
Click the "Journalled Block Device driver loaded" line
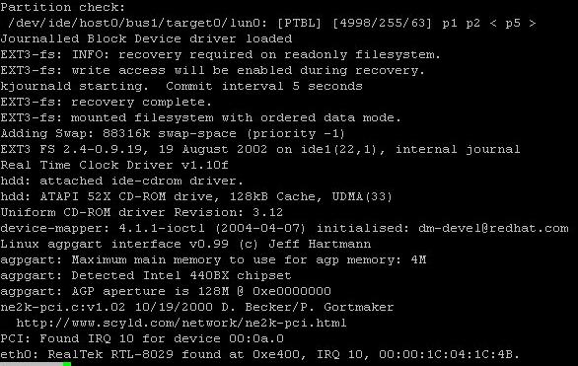(146, 38)
